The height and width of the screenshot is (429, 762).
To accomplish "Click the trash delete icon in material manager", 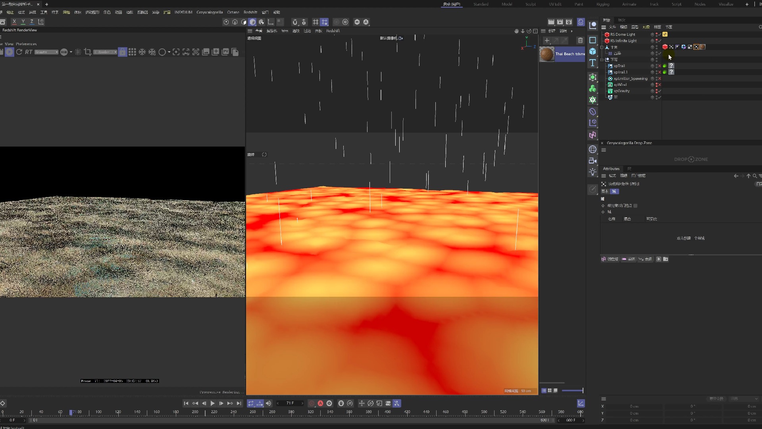I will point(580,41).
